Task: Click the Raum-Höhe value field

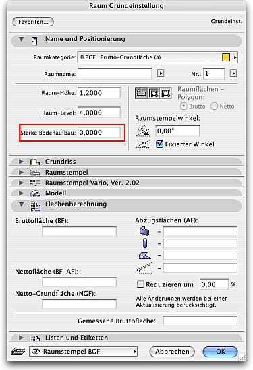Action: coord(99,93)
